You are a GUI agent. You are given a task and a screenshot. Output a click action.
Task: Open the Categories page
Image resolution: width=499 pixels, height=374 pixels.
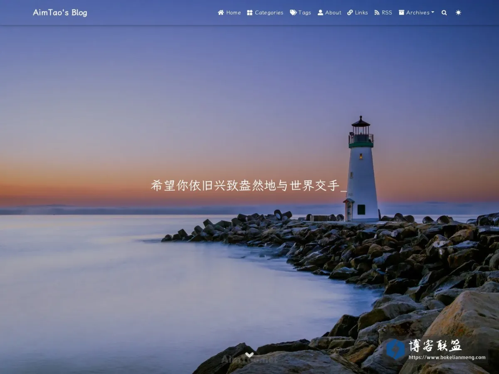click(x=265, y=12)
